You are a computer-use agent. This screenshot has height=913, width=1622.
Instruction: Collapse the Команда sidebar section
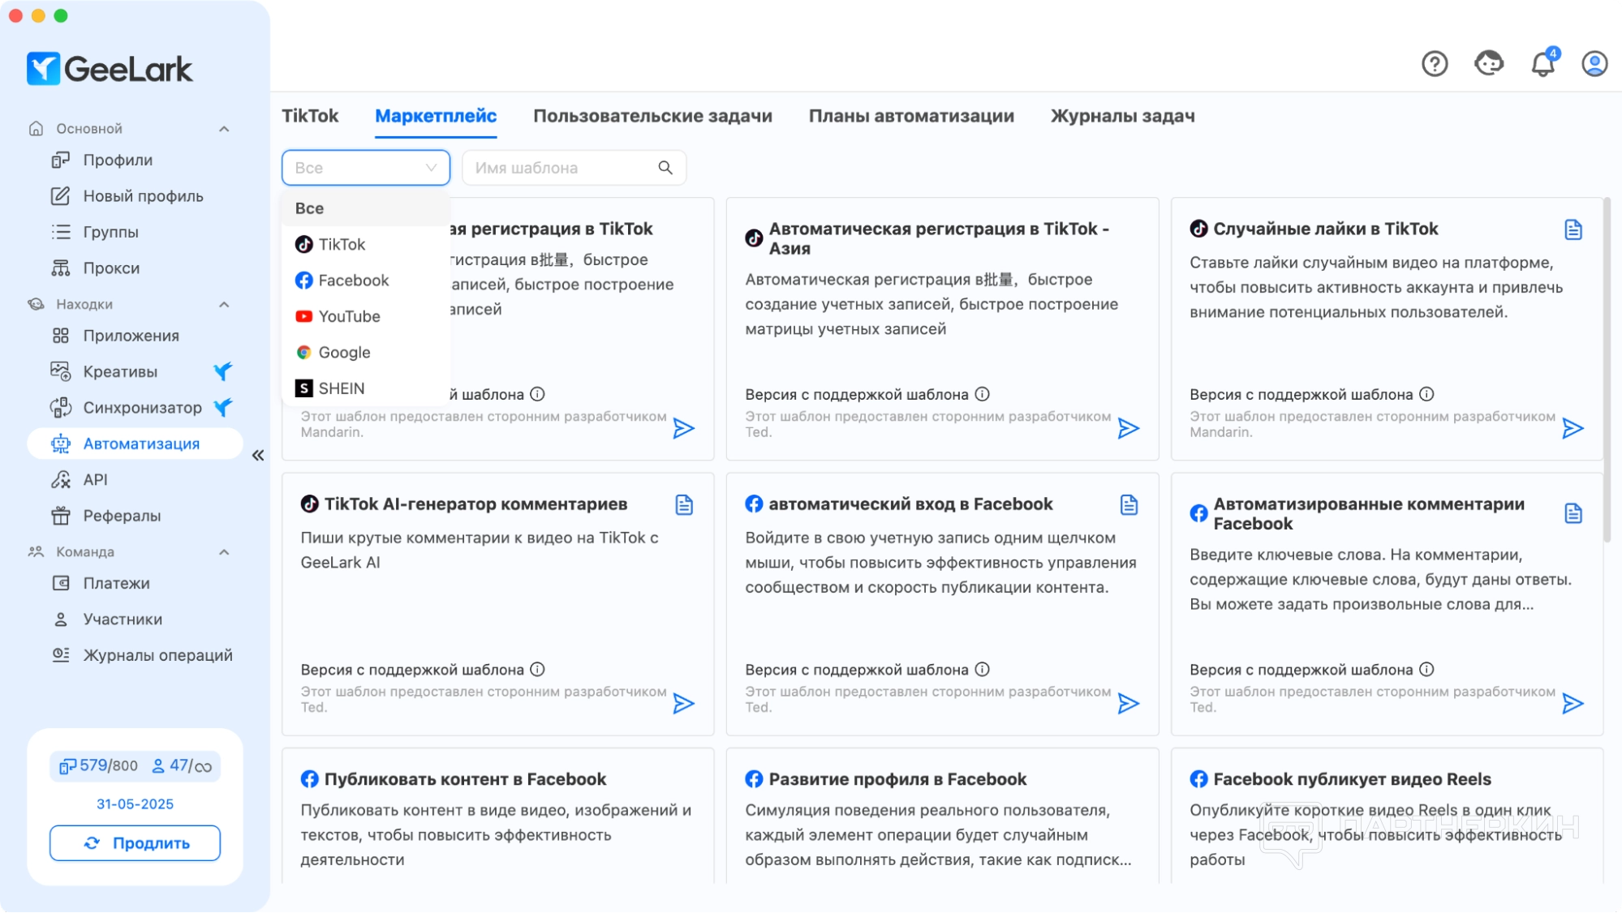click(224, 552)
